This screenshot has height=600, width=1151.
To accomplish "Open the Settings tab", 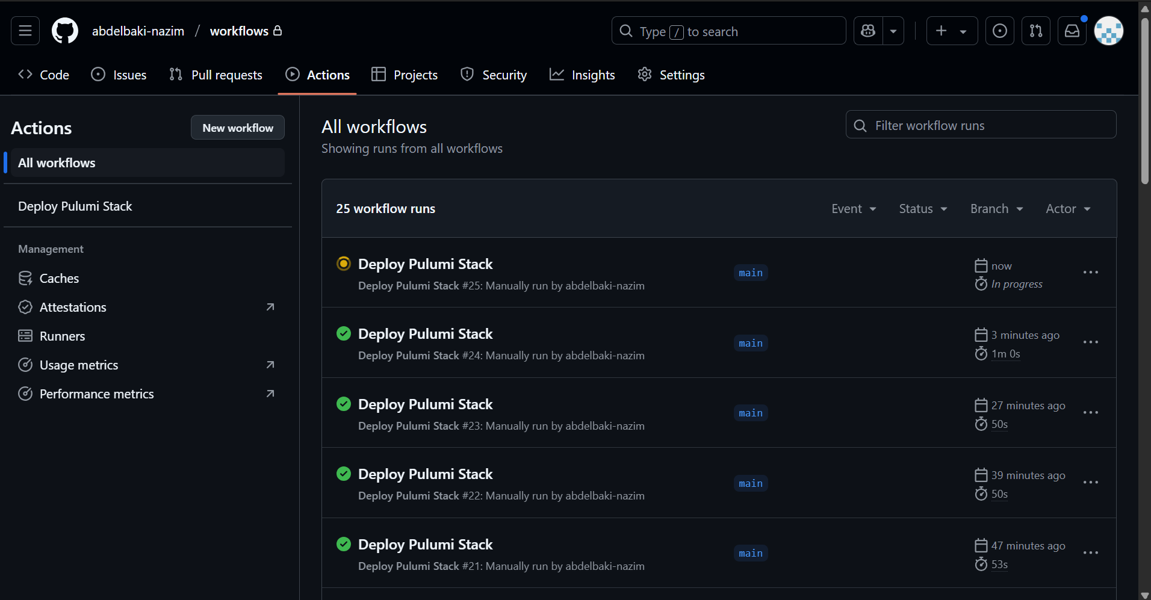I will (671, 75).
